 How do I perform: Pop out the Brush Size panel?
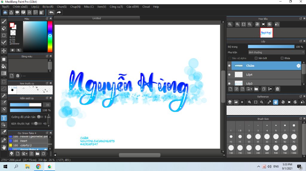coord(301,119)
